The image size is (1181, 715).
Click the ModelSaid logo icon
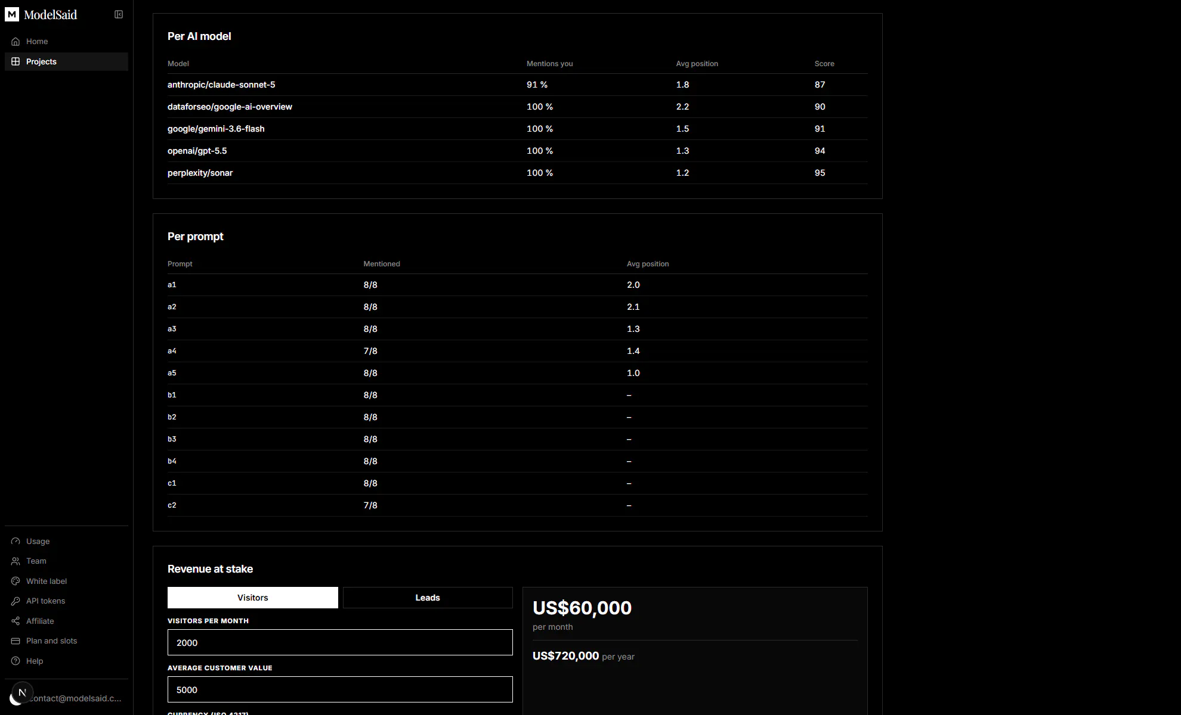12,14
